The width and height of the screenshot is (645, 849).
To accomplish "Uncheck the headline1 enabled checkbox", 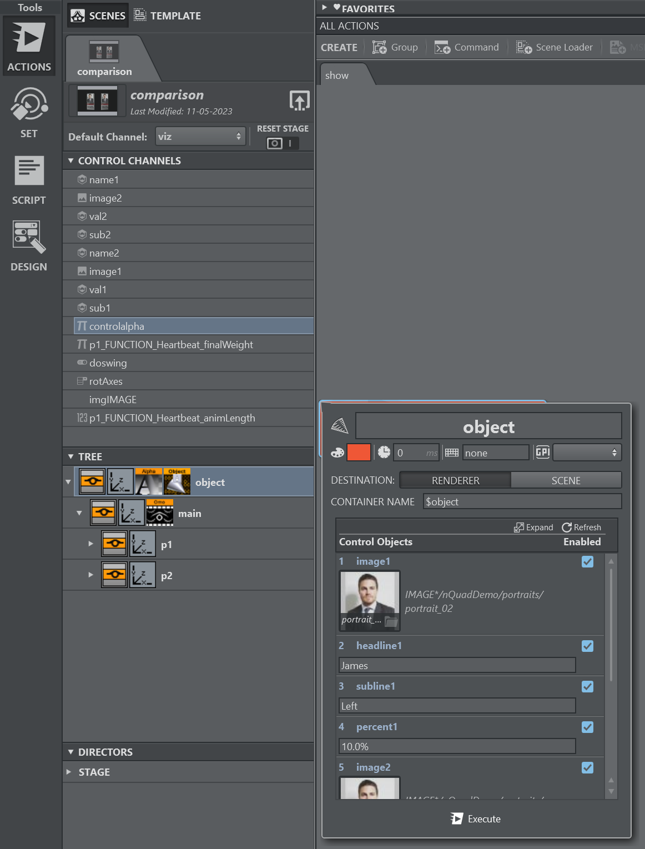I will tap(587, 646).
